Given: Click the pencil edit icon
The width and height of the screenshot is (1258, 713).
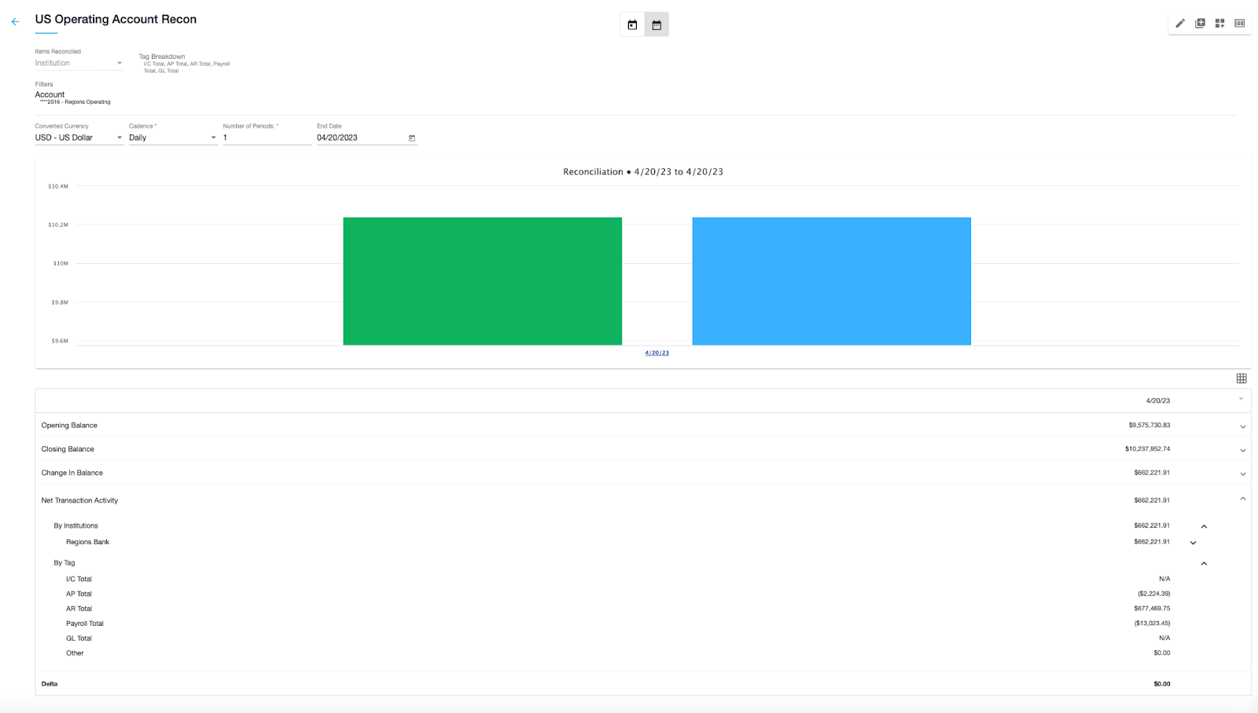Looking at the screenshot, I should tap(1180, 24).
